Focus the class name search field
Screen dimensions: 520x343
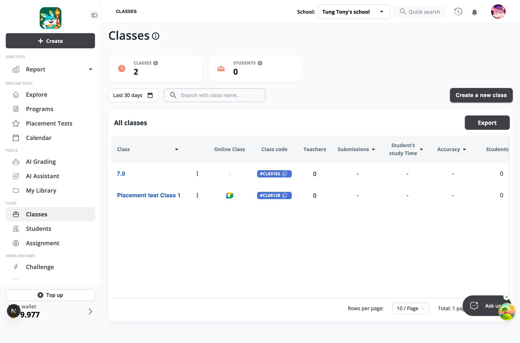(214, 95)
